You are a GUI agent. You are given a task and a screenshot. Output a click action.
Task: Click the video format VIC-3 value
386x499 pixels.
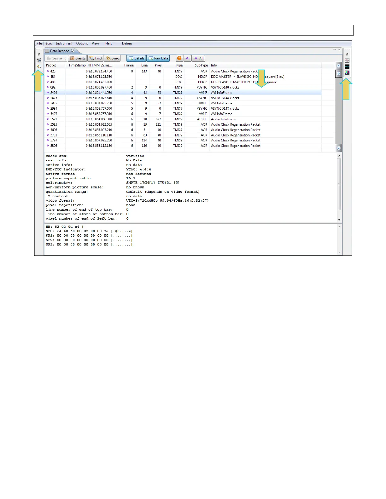[x=167, y=201]
